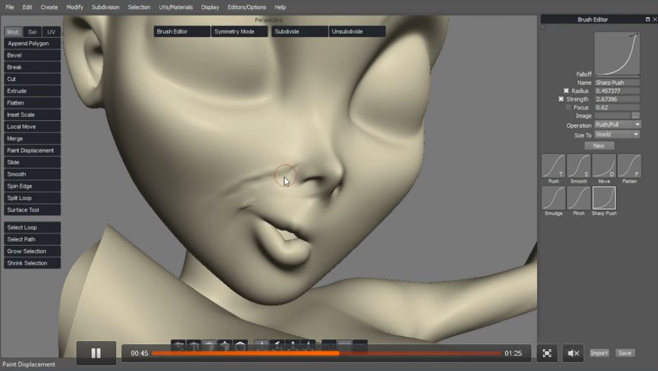Pause the video playback
Image resolution: width=658 pixels, height=371 pixels.
coord(96,353)
